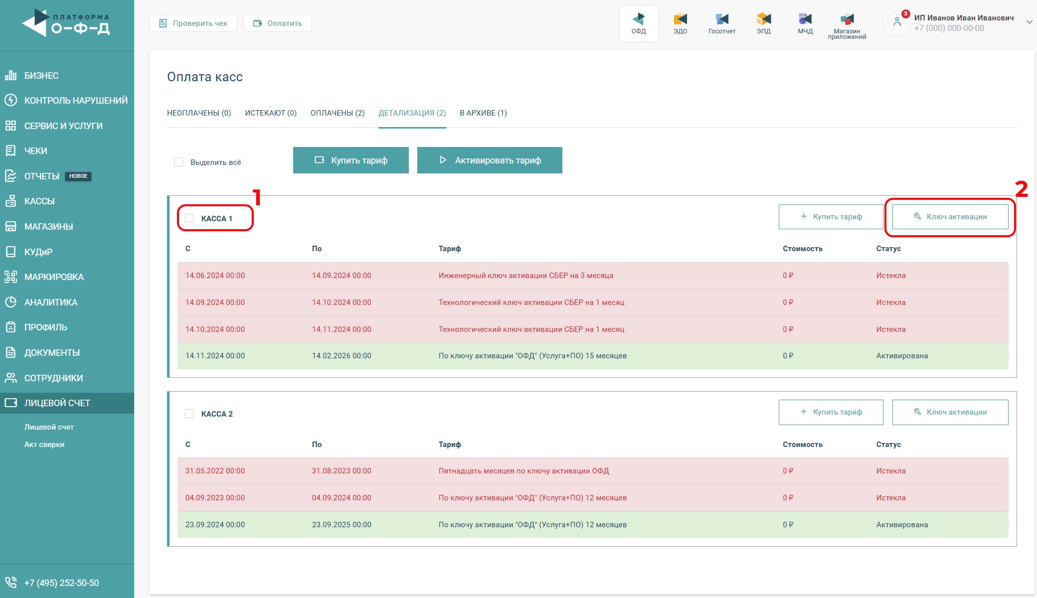Open ПРОФИЛЬ section in sidebar
The height and width of the screenshot is (598, 1037).
tap(67, 327)
